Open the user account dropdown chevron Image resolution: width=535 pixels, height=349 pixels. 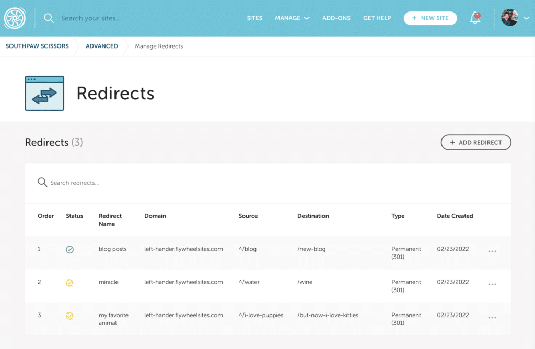[x=527, y=18]
